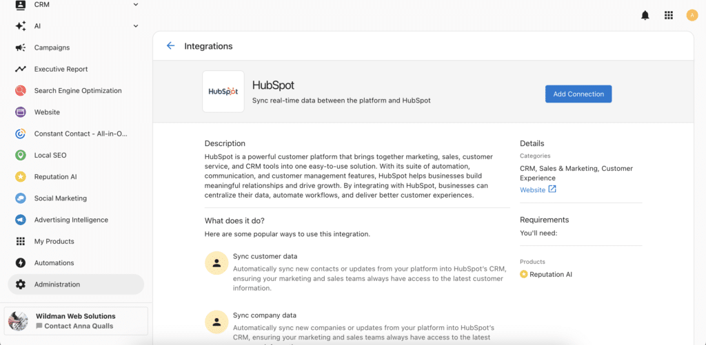Click the Details heading
706x345 pixels.
point(532,143)
